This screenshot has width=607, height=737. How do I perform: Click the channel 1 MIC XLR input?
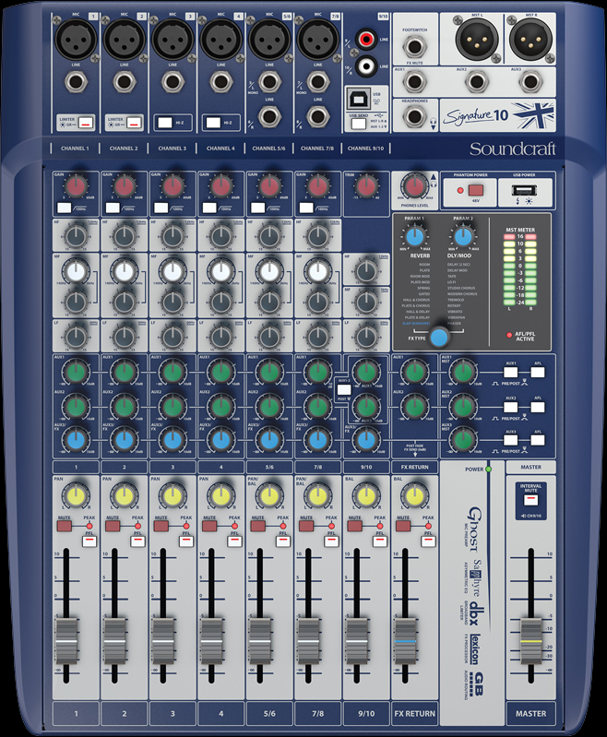pos(76,40)
